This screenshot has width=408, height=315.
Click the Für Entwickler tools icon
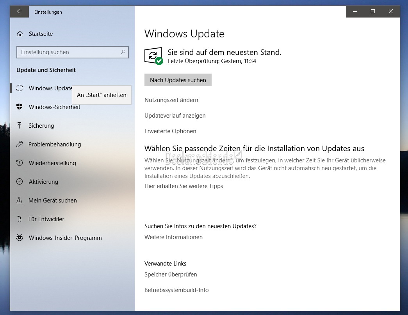click(x=19, y=219)
